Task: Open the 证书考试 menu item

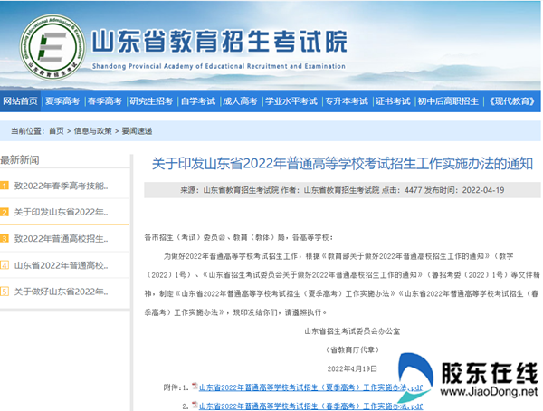Action: [393, 101]
